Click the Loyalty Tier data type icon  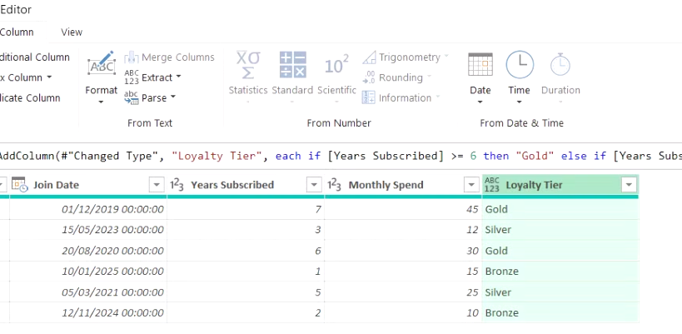coord(491,185)
